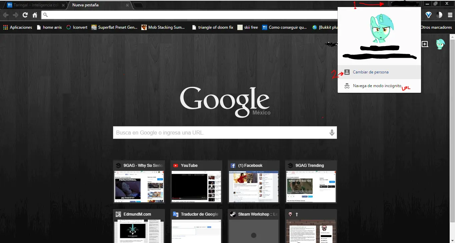Close the Nueva pestaña tab
The image size is (455, 243).
[127, 5]
